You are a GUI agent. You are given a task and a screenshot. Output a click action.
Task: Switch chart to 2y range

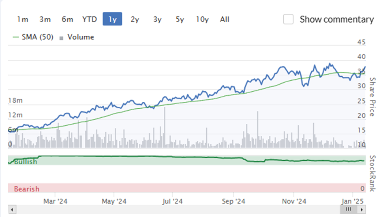(135, 19)
